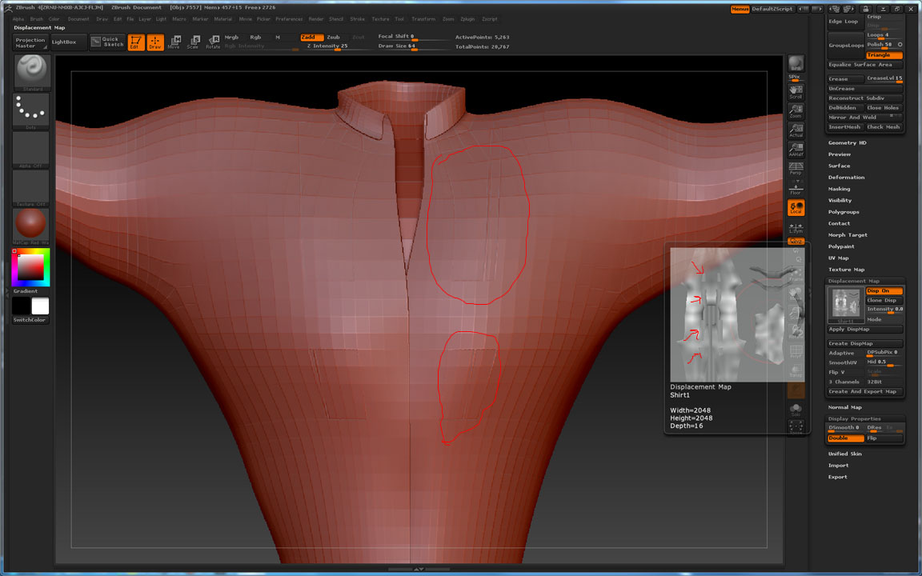Open LightBox browser

(64, 42)
